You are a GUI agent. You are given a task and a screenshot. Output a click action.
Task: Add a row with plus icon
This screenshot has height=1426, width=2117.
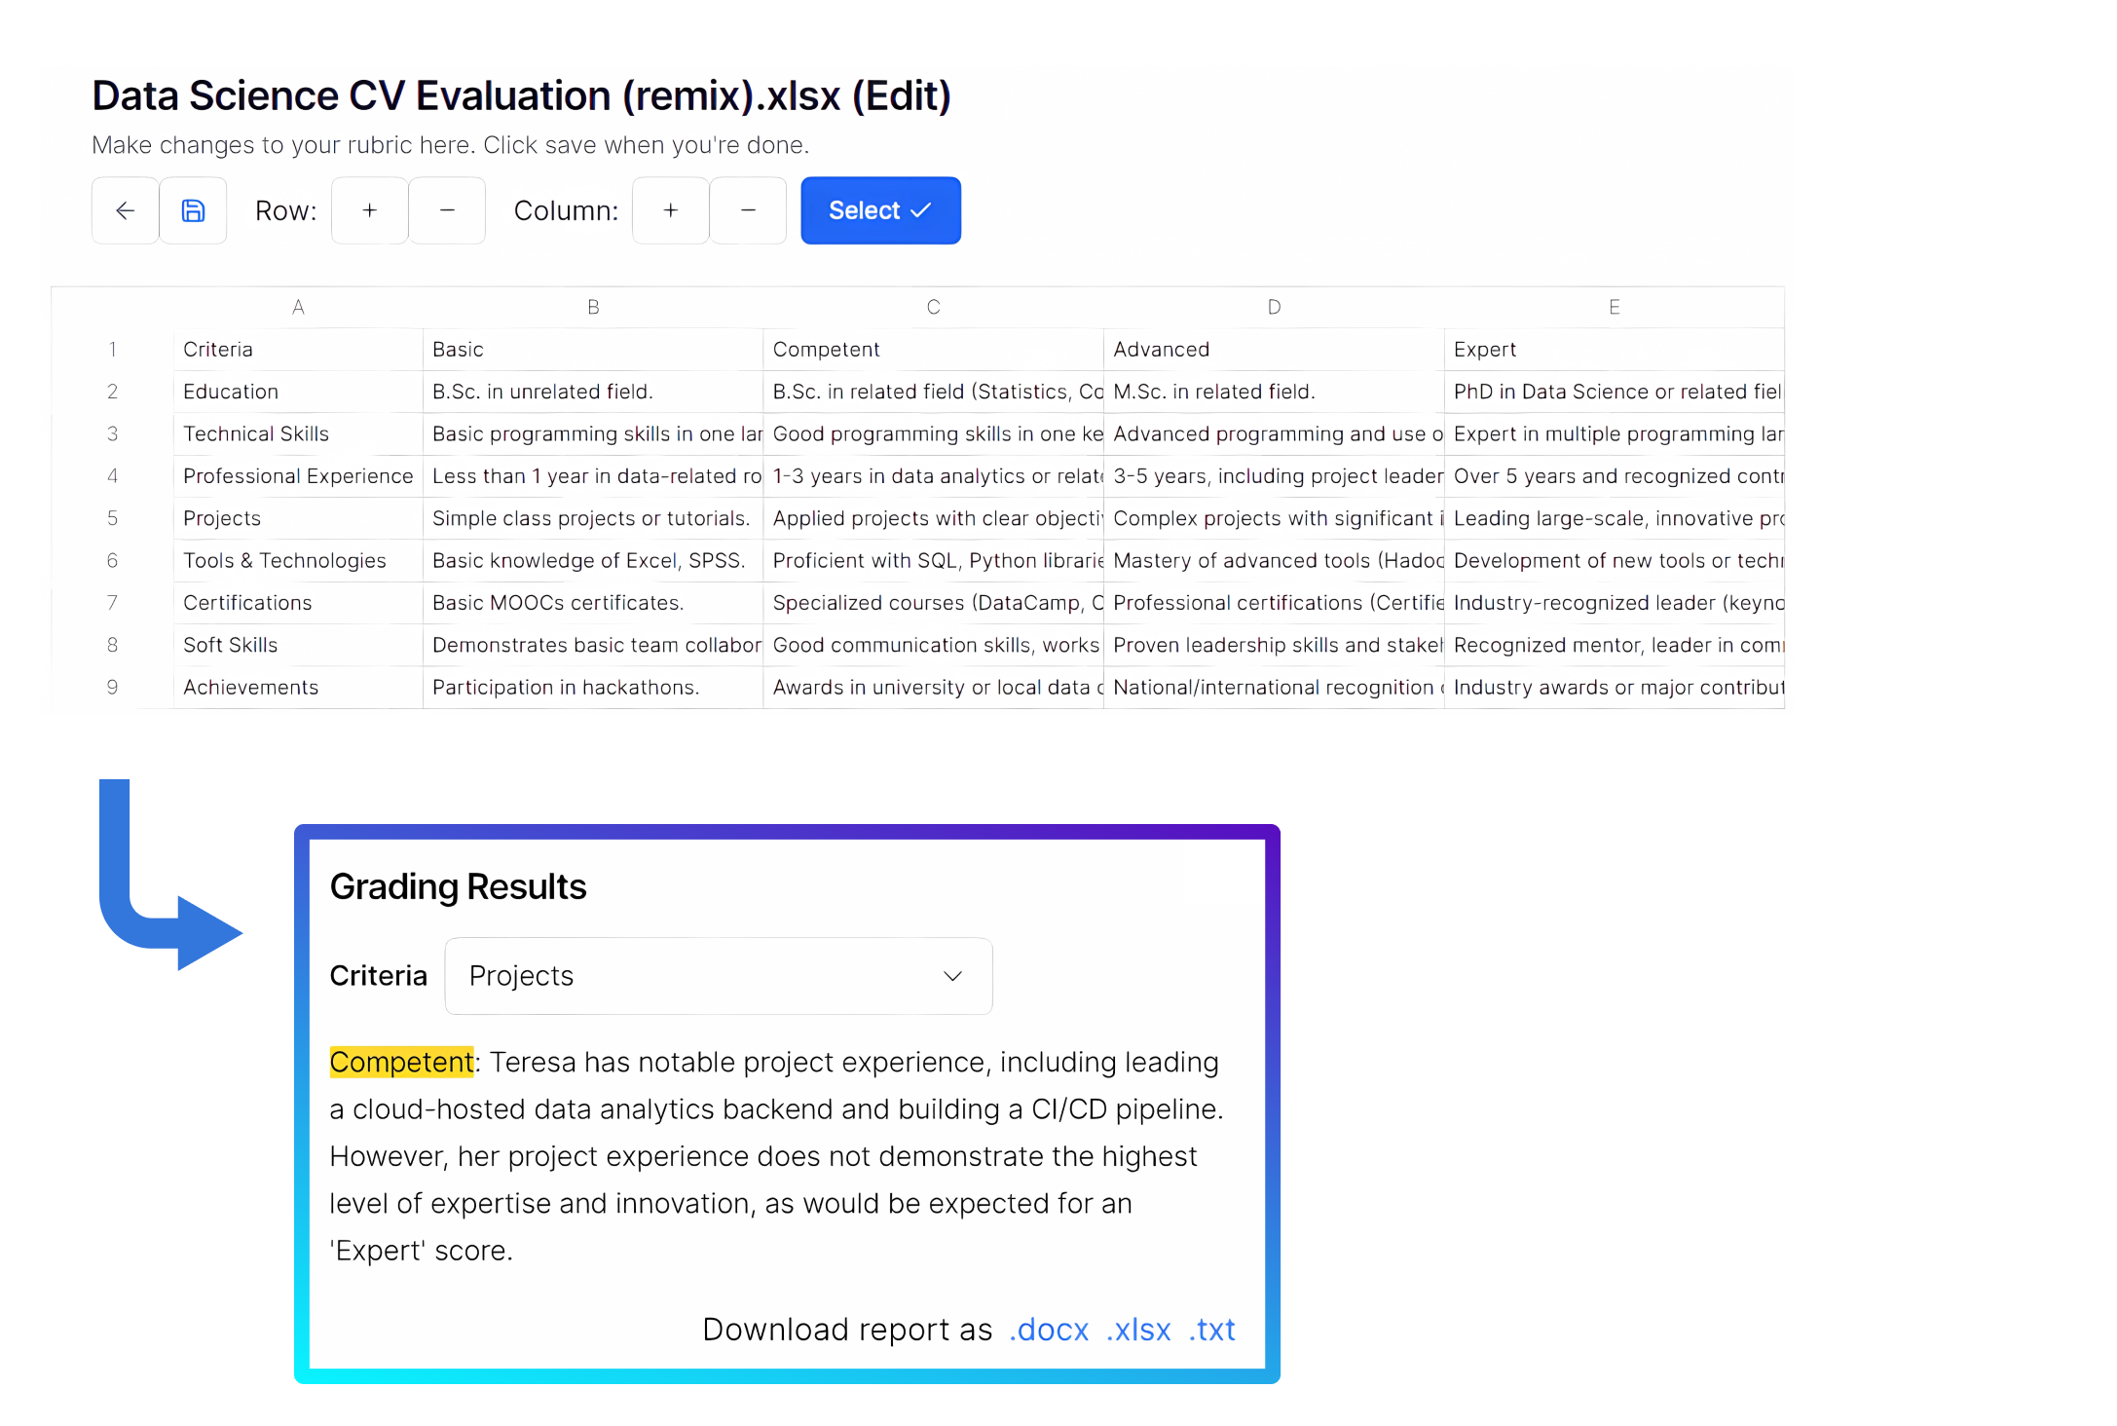(369, 210)
